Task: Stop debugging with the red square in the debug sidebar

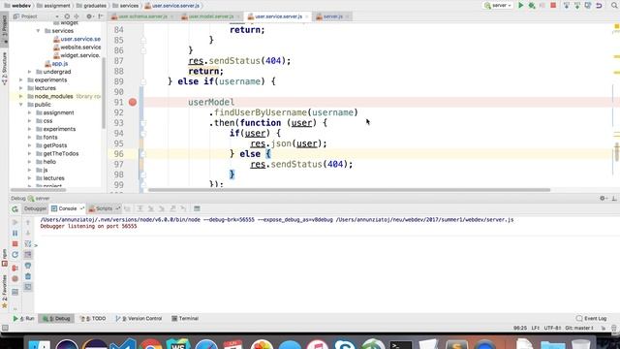Action: [15, 243]
